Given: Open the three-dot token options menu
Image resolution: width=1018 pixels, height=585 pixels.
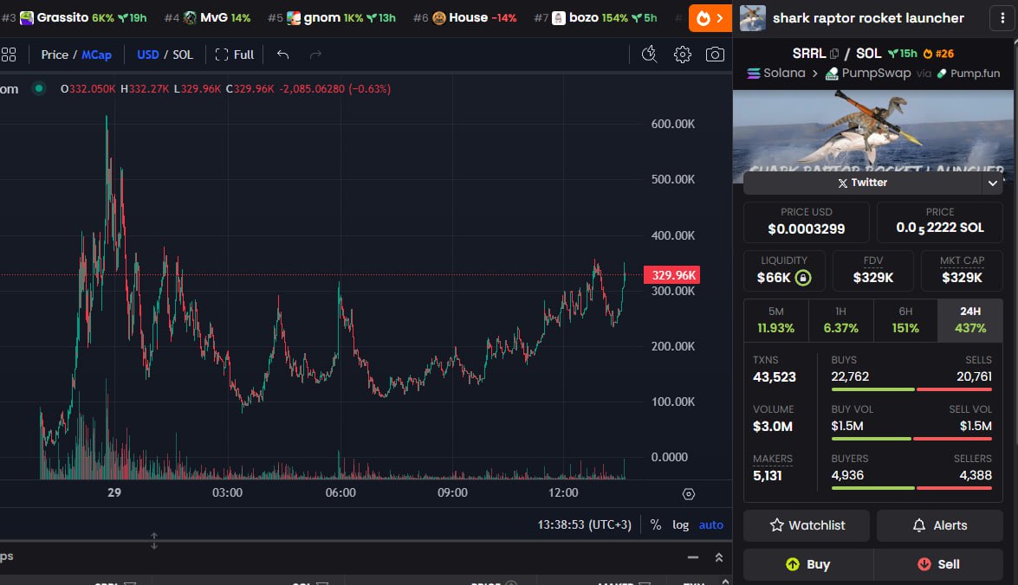Looking at the screenshot, I should [x=1002, y=18].
